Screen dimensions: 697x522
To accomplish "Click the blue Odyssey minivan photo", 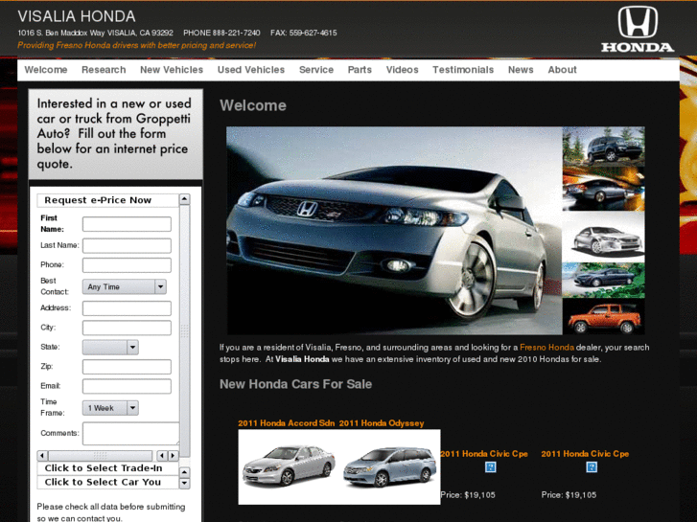I will (390, 466).
